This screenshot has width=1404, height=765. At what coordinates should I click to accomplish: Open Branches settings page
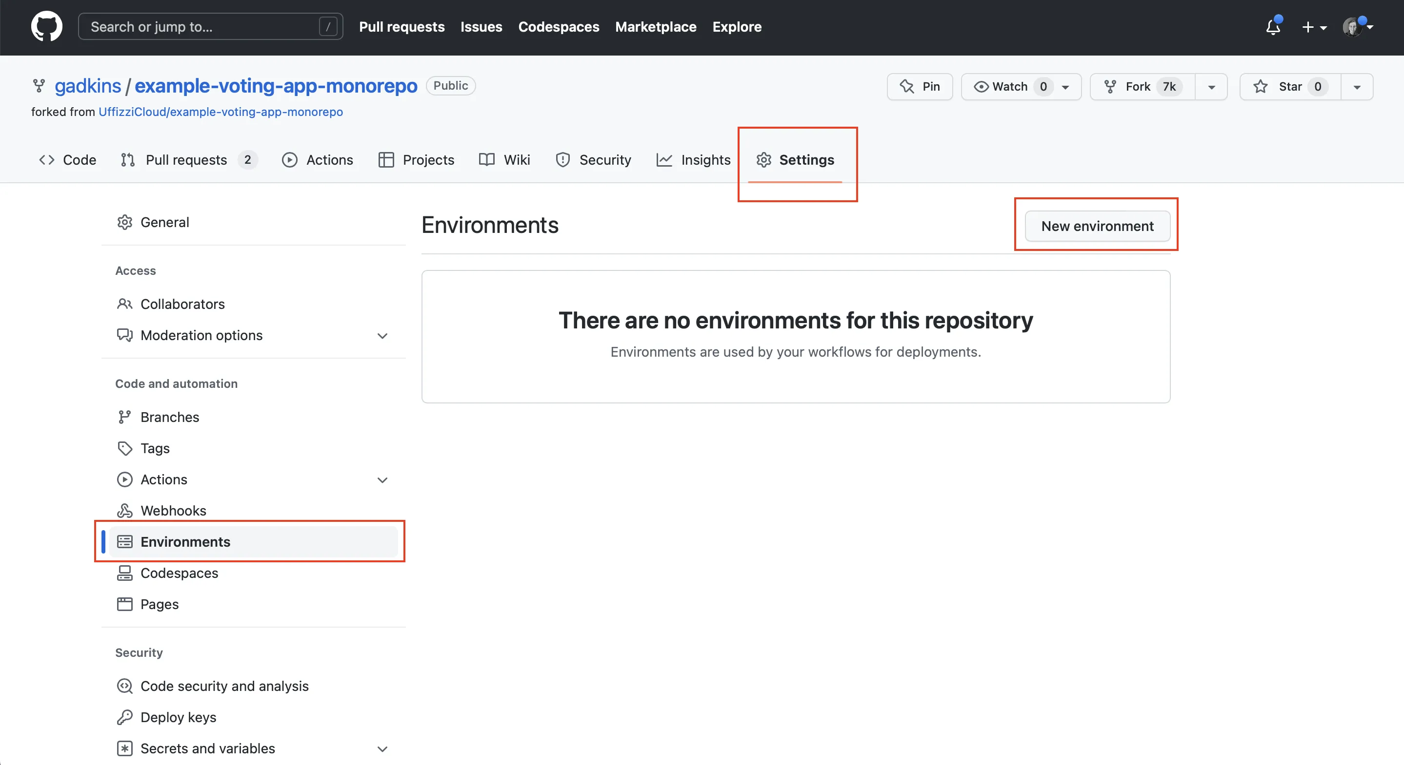(x=169, y=417)
